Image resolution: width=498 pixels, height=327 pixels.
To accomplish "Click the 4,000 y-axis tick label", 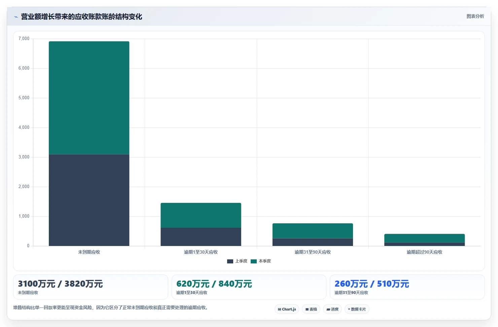I will (24, 128).
